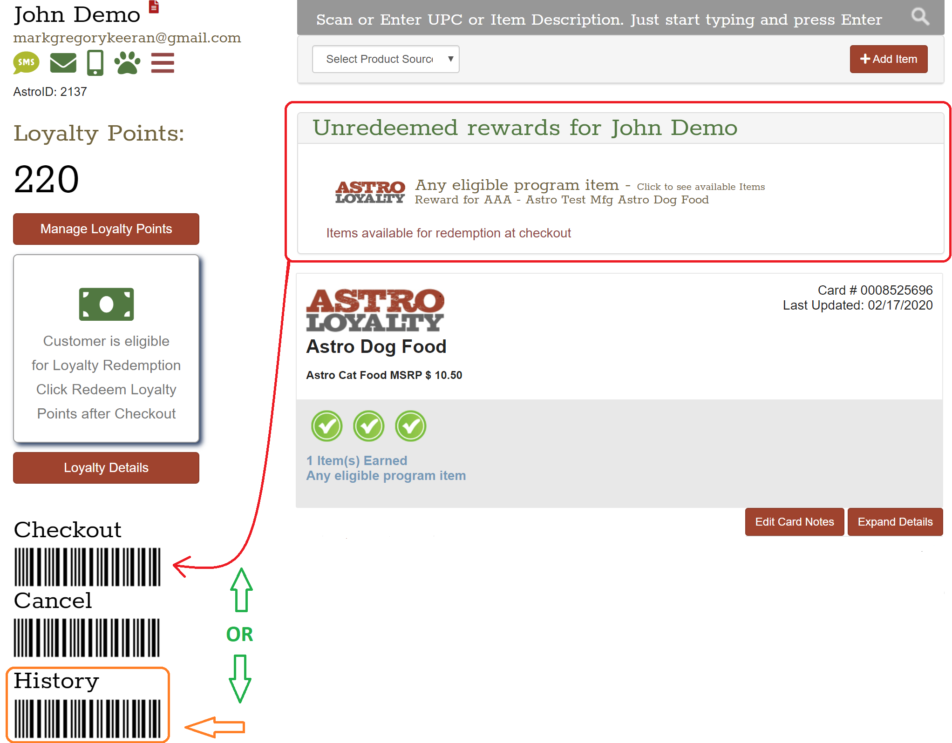
Task: Open the Select Product Source dropdown
Action: pos(386,59)
